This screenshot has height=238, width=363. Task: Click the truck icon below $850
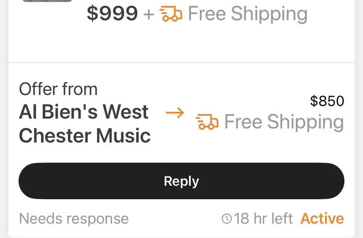tap(207, 122)
